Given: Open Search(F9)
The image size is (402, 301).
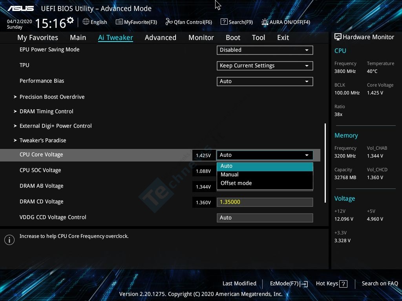Looking at the screenshot, I should pos(237,22).
